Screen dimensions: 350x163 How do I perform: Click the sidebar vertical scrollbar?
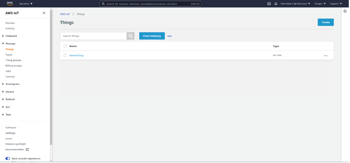coord(51,77)
